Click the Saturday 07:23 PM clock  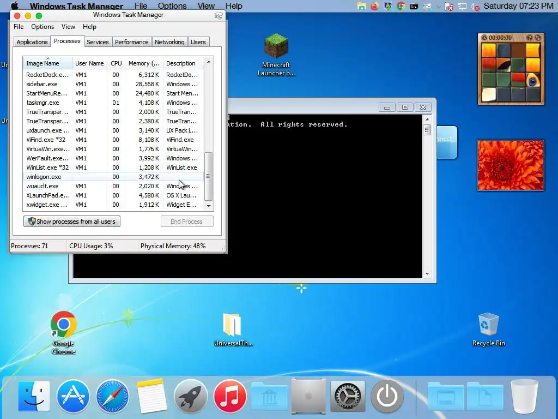point(519,6)
